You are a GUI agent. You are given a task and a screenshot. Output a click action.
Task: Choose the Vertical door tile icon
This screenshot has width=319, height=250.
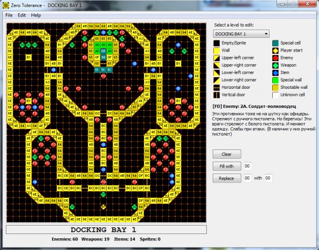coord(216,95)
